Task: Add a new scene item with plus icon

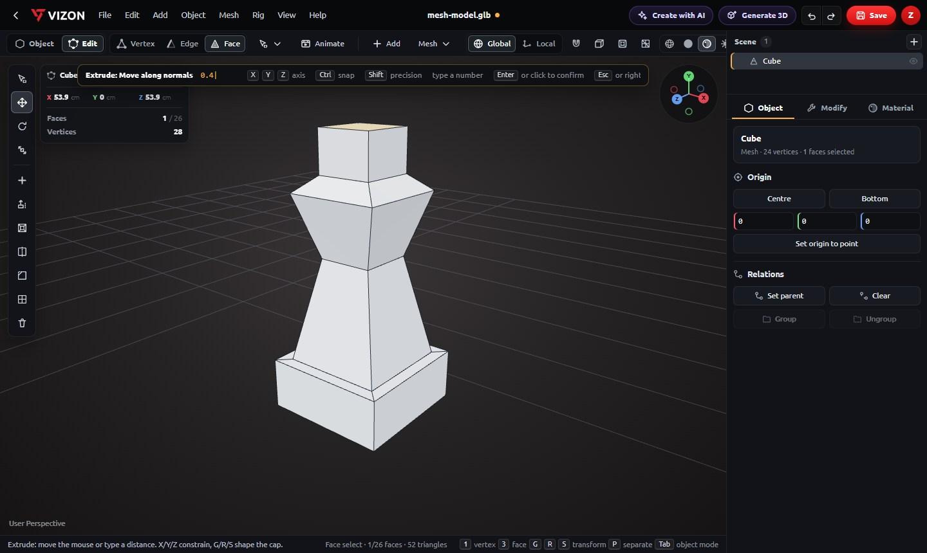Action: [913, 42]
